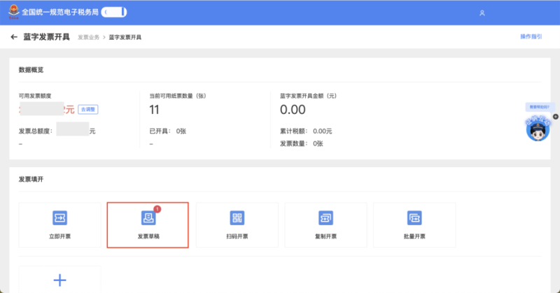
Task: Select the 扫码开票 QR code icon
Action: click(x=237, y=217)
